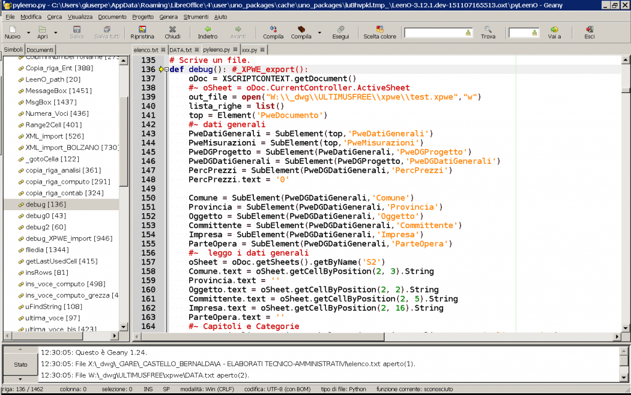Screen dimensions: 631x395
Task: Open the Documento menu
Action: [112, 17]
